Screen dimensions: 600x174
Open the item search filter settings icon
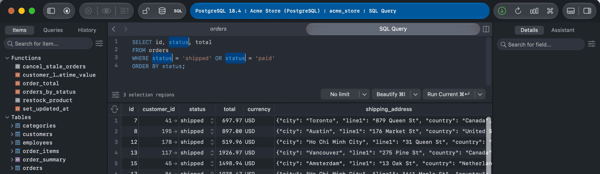tap(99, 44)
